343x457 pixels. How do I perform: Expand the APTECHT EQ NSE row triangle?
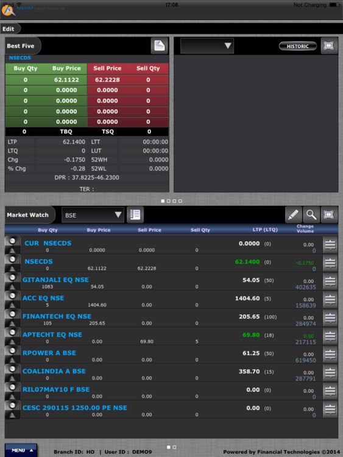(12, 341)
